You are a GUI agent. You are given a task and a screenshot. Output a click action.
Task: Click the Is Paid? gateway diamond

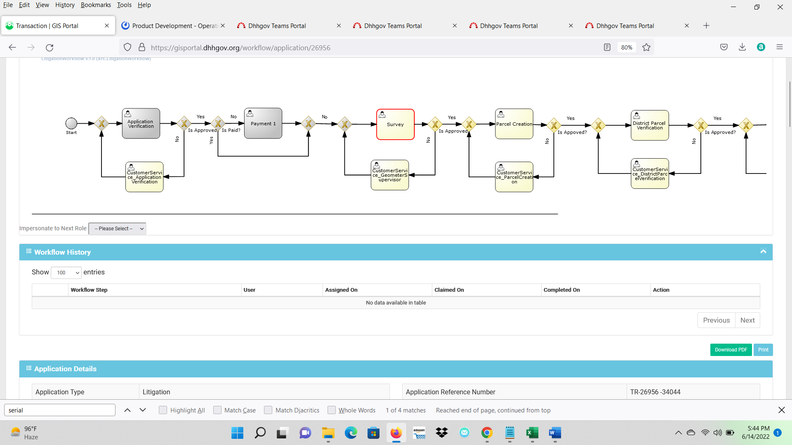[x=218, y=123]
